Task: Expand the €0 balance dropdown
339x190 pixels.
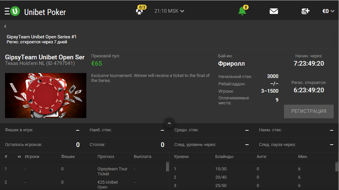Action: point(328,11)
